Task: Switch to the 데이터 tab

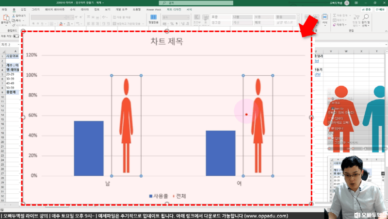Action: point(84,9)
